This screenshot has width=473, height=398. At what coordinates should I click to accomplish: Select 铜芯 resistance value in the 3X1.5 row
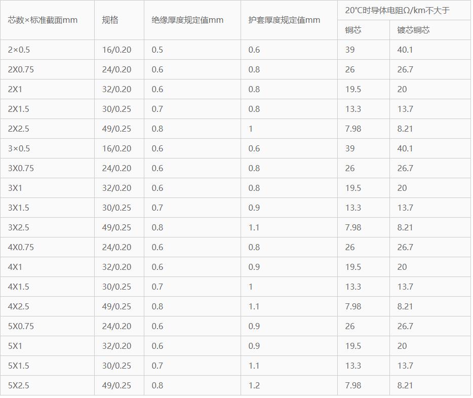coord(353,208)
